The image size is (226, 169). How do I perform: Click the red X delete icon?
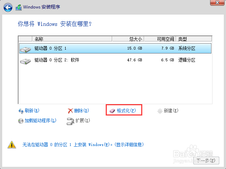tap(70, 111)
